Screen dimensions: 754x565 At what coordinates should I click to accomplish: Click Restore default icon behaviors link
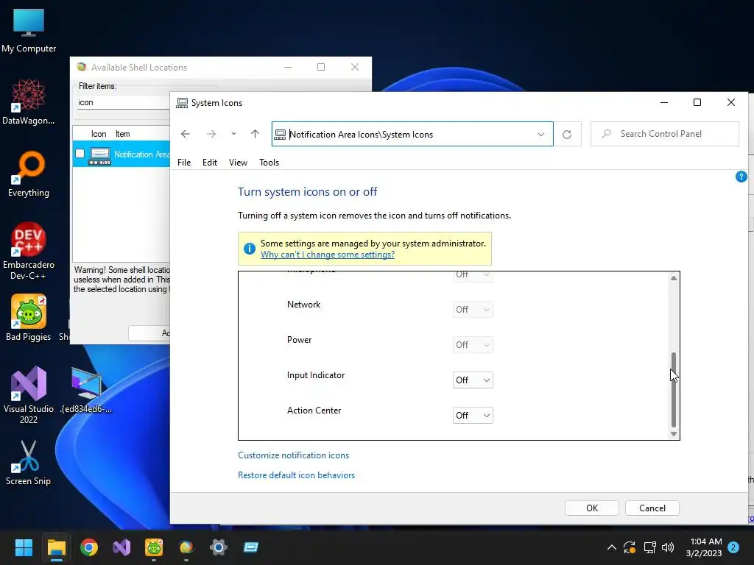pyautogui.click(x=296, y=475)
